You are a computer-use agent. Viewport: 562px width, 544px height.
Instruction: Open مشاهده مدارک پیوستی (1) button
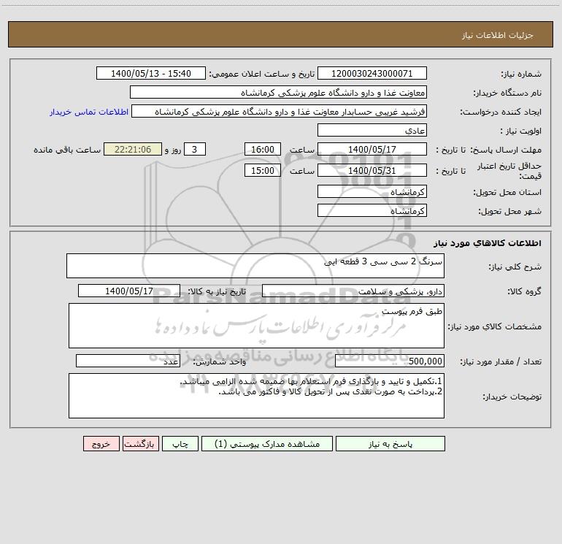pos(267,443)
